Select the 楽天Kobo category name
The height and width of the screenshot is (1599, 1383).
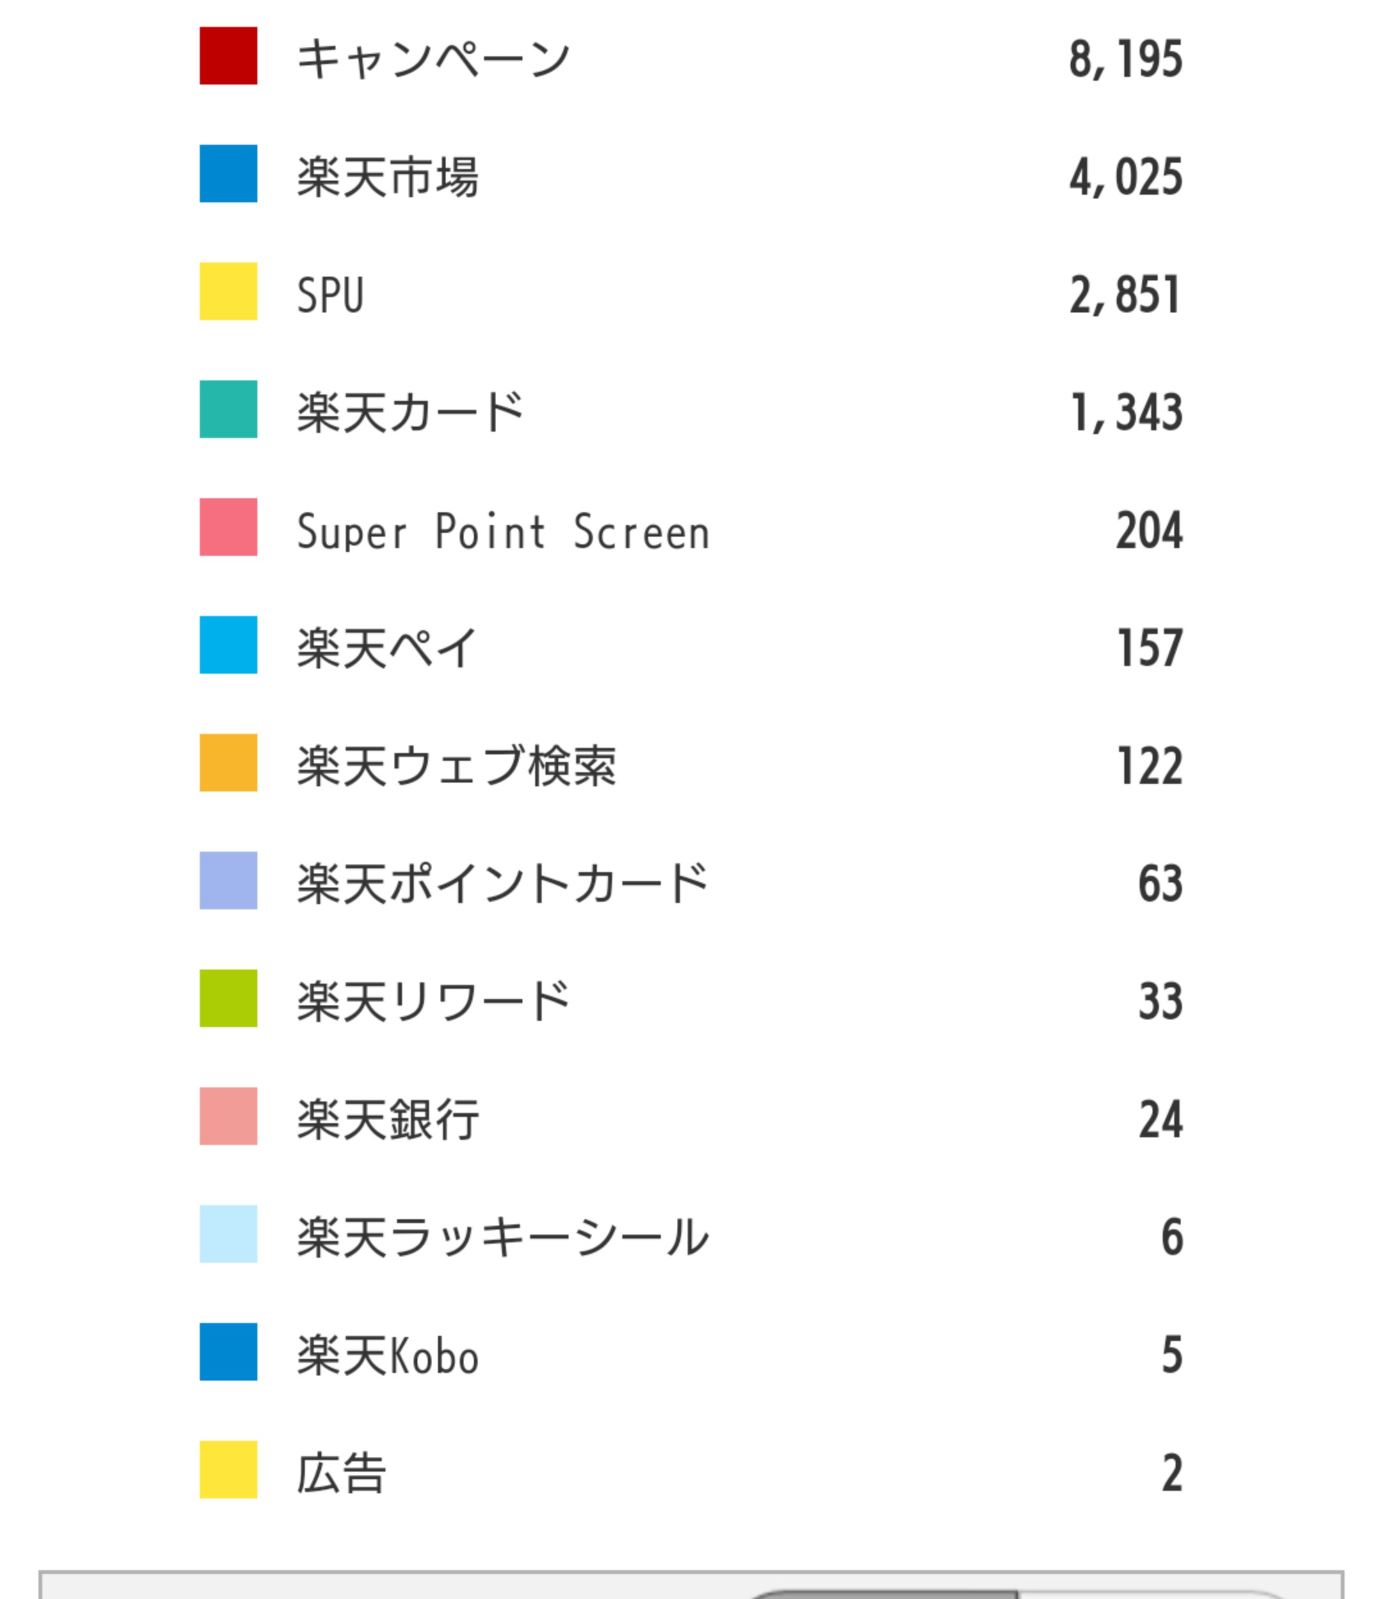click(x=387, y=1355)
